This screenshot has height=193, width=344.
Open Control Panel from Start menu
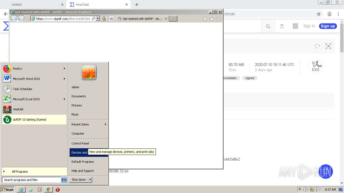(x=89, y=143)
